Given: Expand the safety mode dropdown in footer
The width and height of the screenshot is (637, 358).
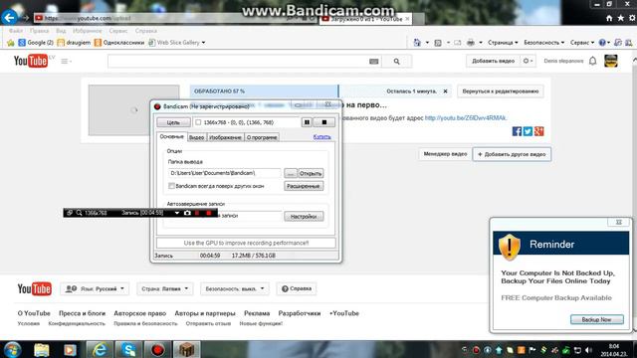Looking at the screenshot, I should (235, 289).
